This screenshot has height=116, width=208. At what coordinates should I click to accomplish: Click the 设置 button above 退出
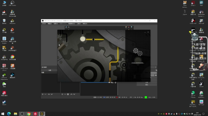point(147,82)
